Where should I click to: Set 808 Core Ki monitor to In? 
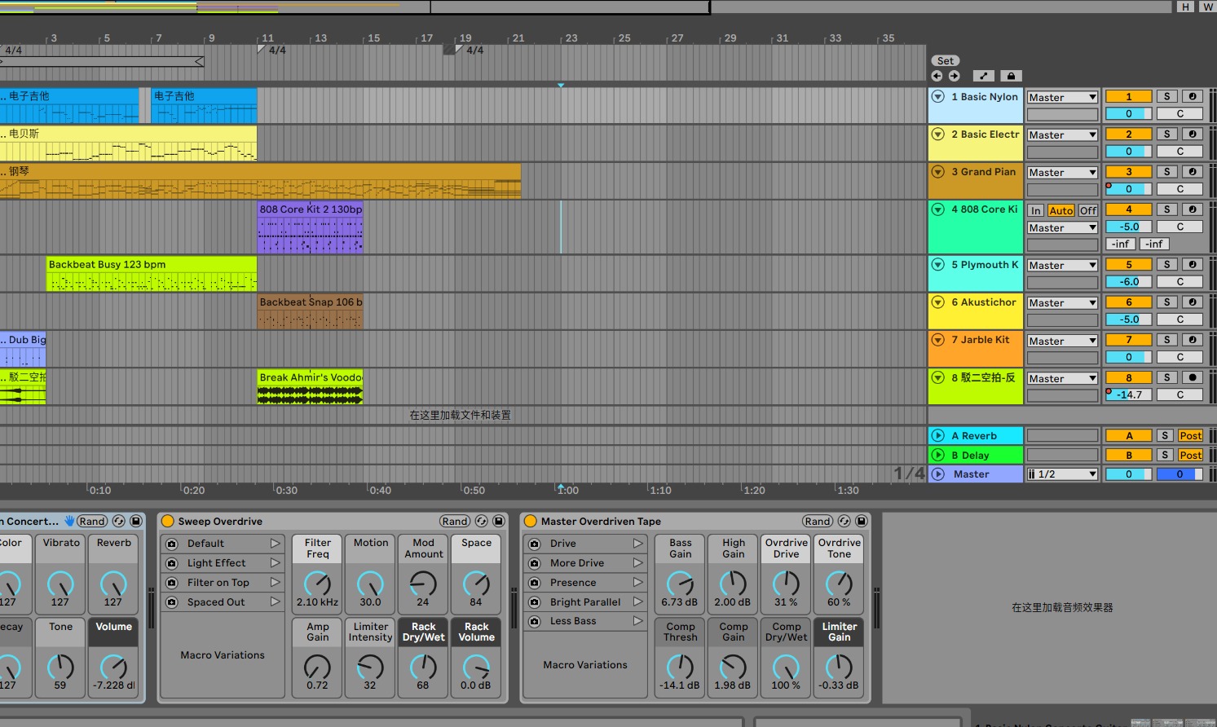point(1035,210)
